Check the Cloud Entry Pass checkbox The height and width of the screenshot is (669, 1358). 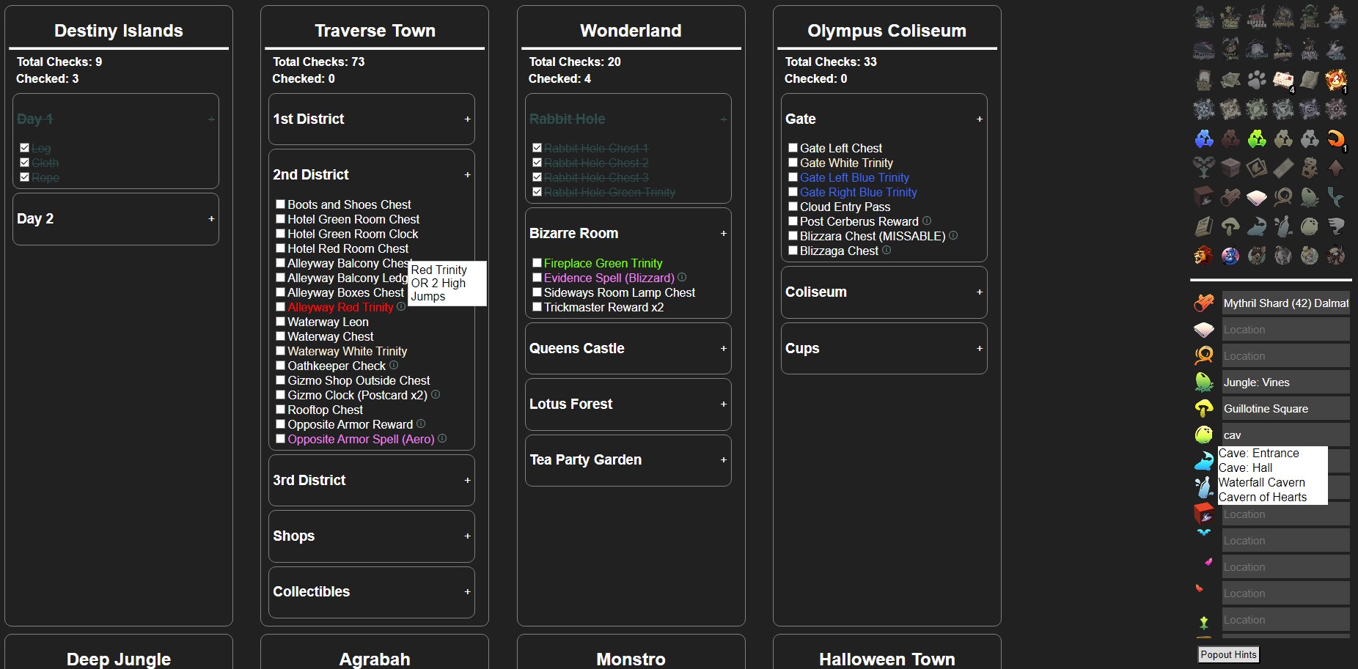pos(793,207)
